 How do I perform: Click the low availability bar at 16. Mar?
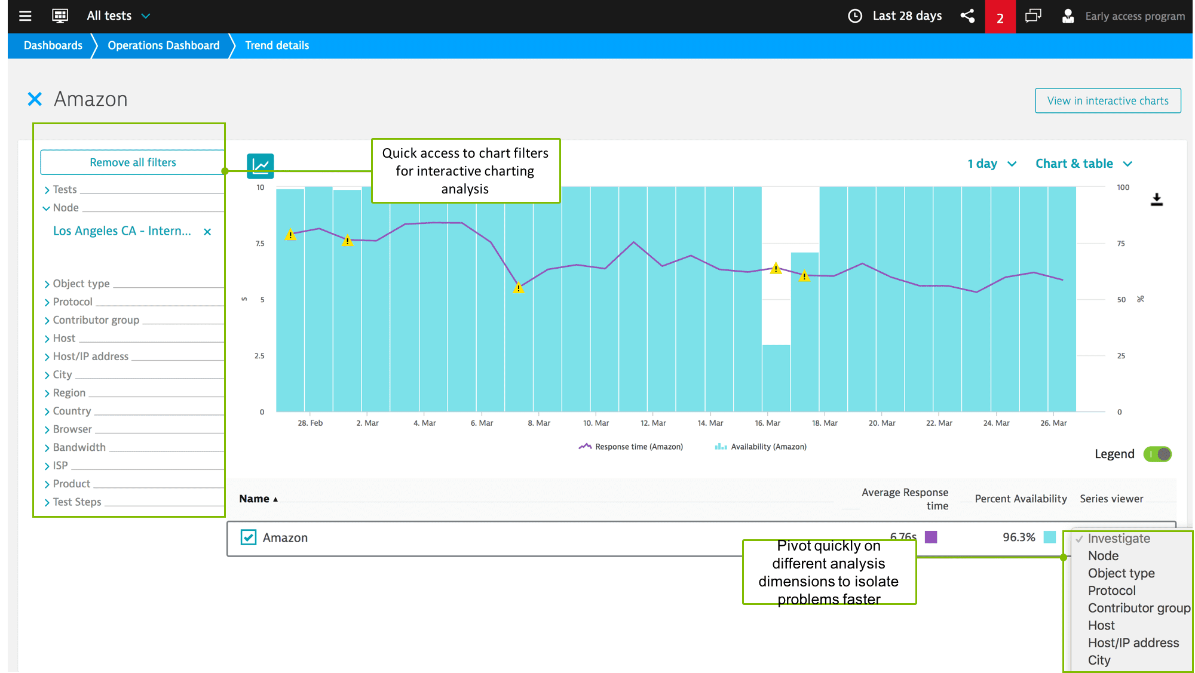coord(776,378)
